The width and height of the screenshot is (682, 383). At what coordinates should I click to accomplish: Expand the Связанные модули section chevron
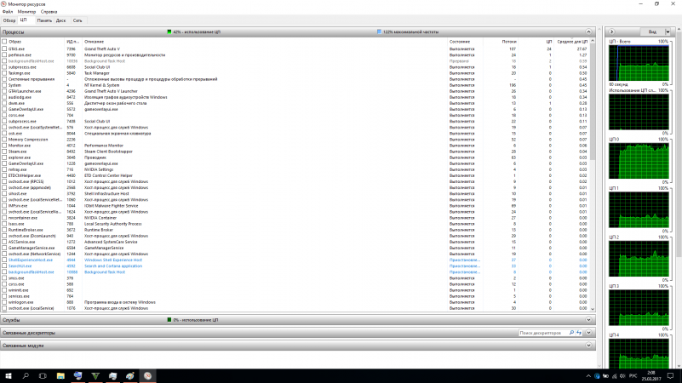[588, 346]
